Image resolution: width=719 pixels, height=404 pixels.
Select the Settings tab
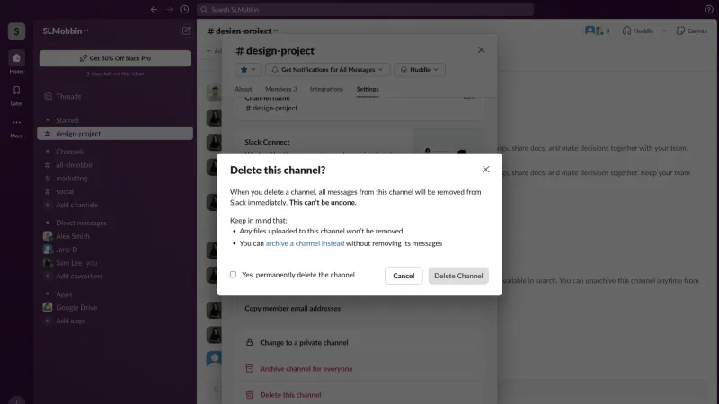(368, 89)
